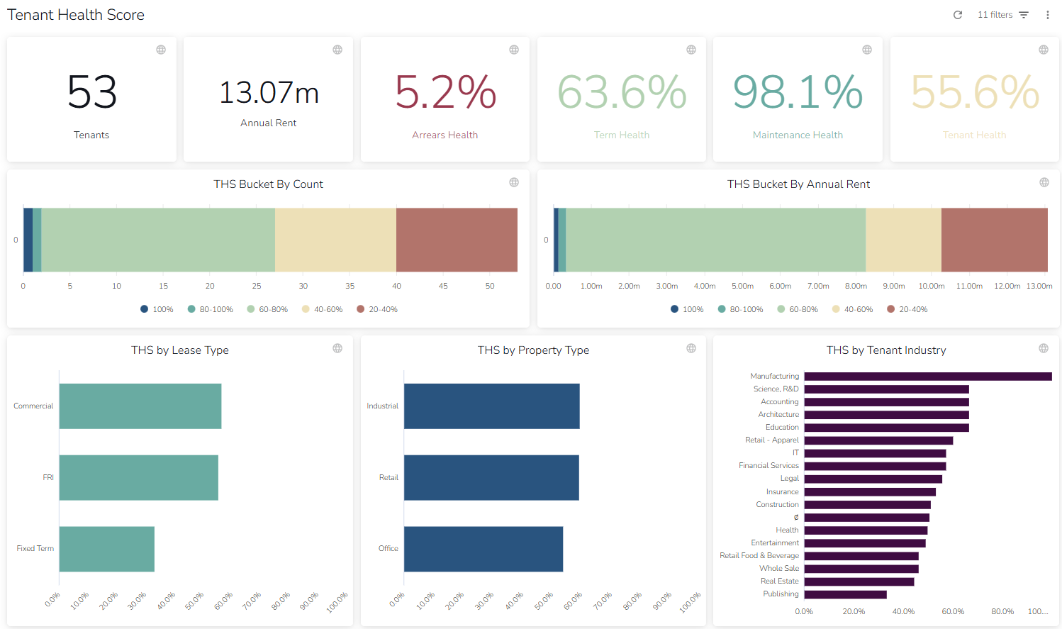Click the 5.2% Arrears Health value
Screen dimensions: 1062x629
point(445,92)
